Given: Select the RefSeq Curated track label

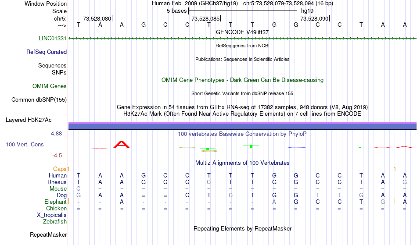Looking at the screenshot, I should [x=46, y=52].
